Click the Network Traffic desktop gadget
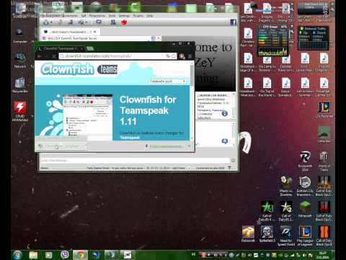Image resolution: width=346 pixels, height=260 pixels. click(x=313, y=38)
